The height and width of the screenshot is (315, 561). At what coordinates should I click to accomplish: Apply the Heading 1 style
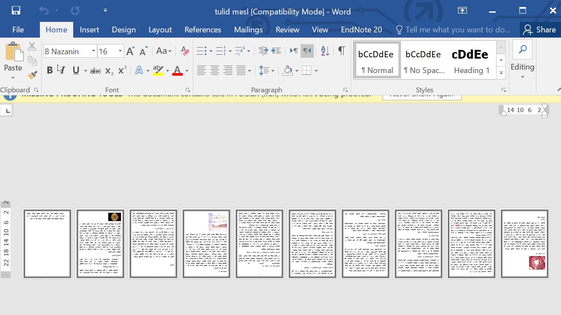pyautogui.click(x=472, y=60)
